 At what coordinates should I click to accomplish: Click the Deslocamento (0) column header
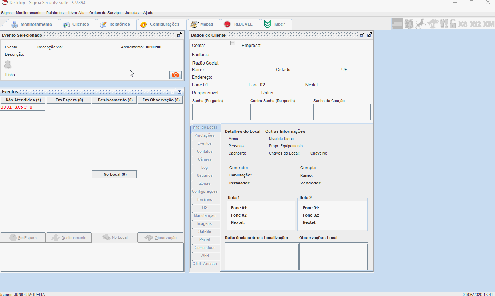[x=115, y=100]
